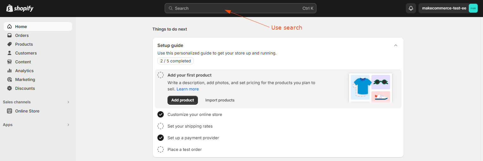Open the Learn more link
Screen dimensions: 483x161
[x=188, y=89]
